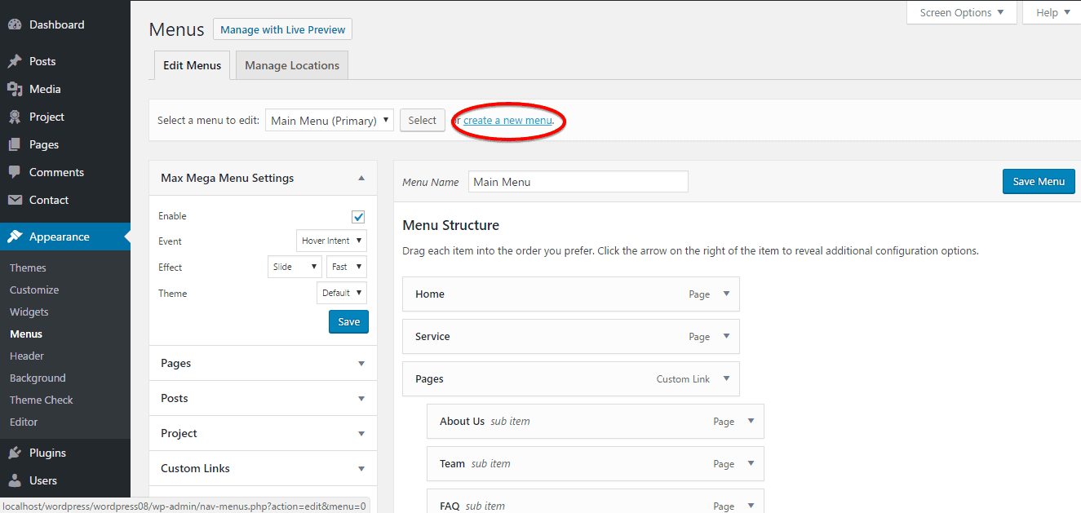Image resolution: width=1081 pixels, height=513 pixels.
Task: Open the Main Menu (Primary) selector dropdown
Action: [x=329, y=121]
